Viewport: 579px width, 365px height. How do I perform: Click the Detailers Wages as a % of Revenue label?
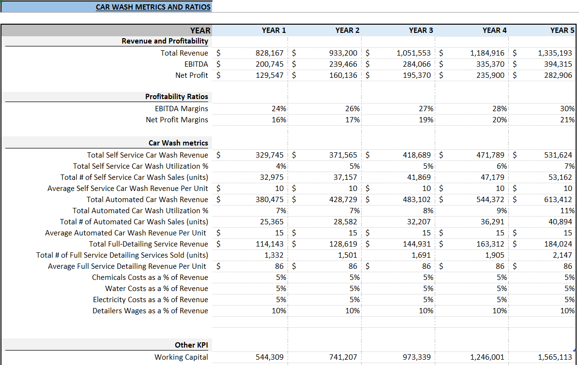(150, 310)
